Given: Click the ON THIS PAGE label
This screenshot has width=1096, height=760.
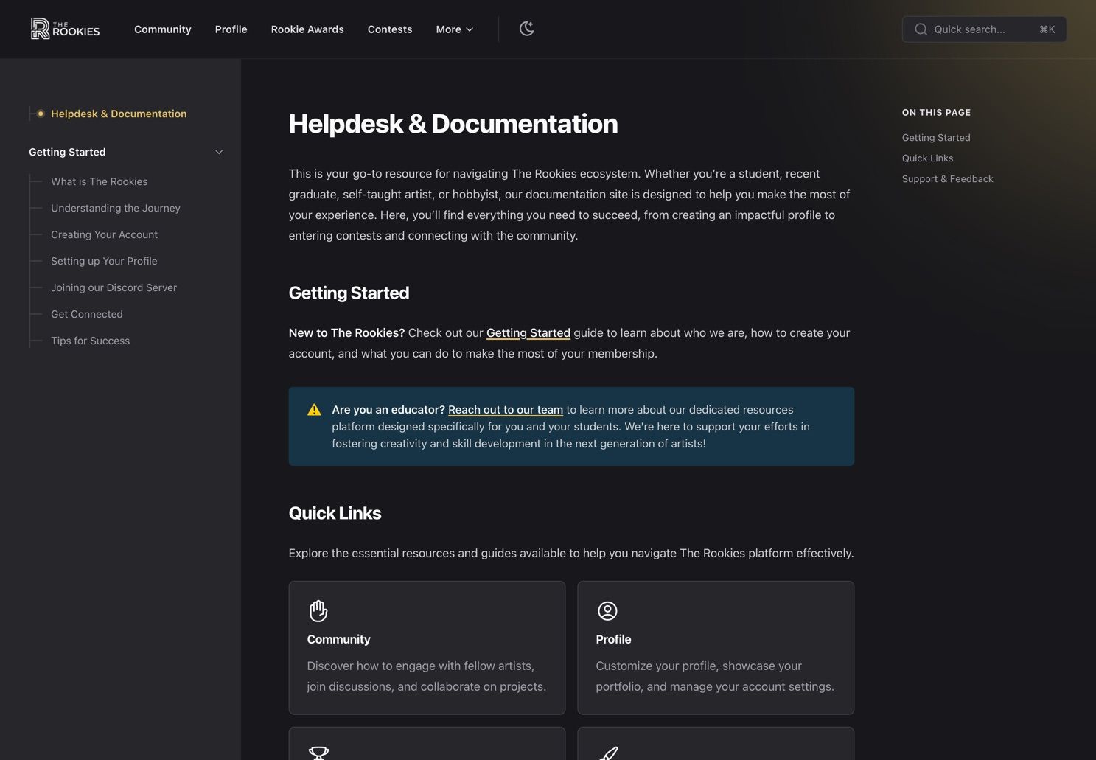Looking at the screenshot, I should (x=937, y=113).
